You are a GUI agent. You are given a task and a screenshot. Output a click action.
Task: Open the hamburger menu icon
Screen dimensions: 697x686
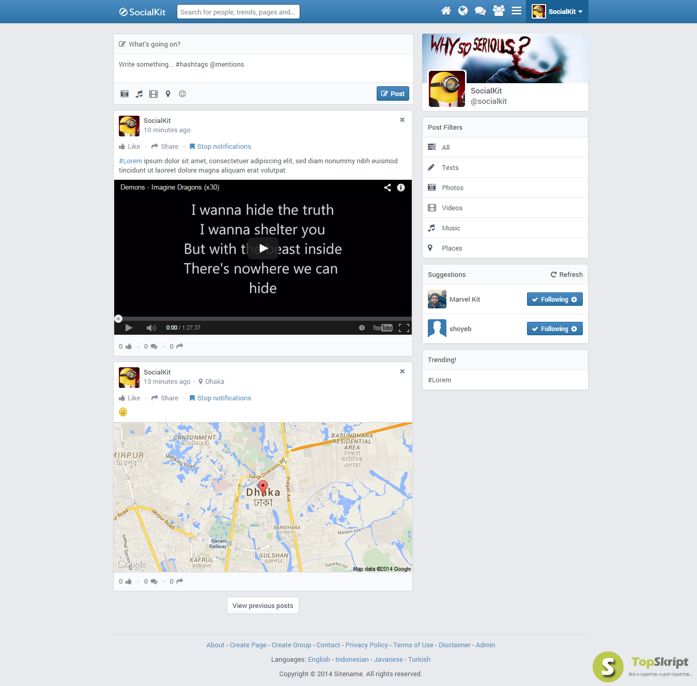[x=516, y=11]
